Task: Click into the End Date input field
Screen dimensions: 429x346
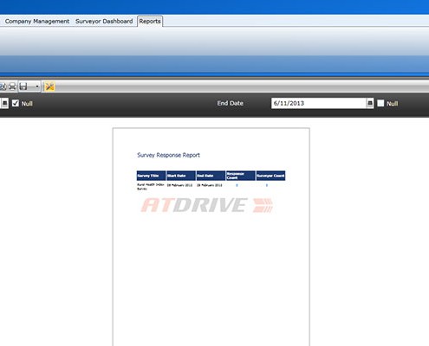Action: (x=319, y=103)
